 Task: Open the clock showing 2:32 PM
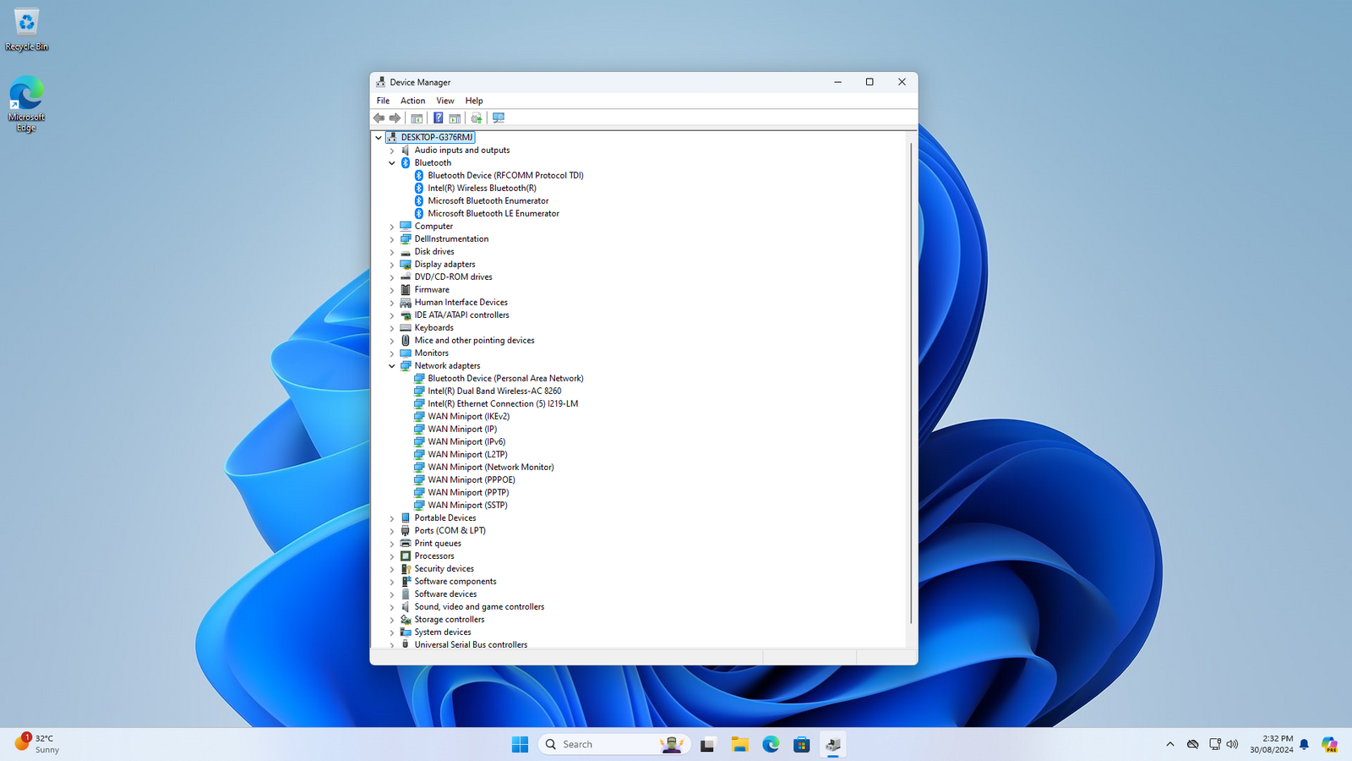1271,744
